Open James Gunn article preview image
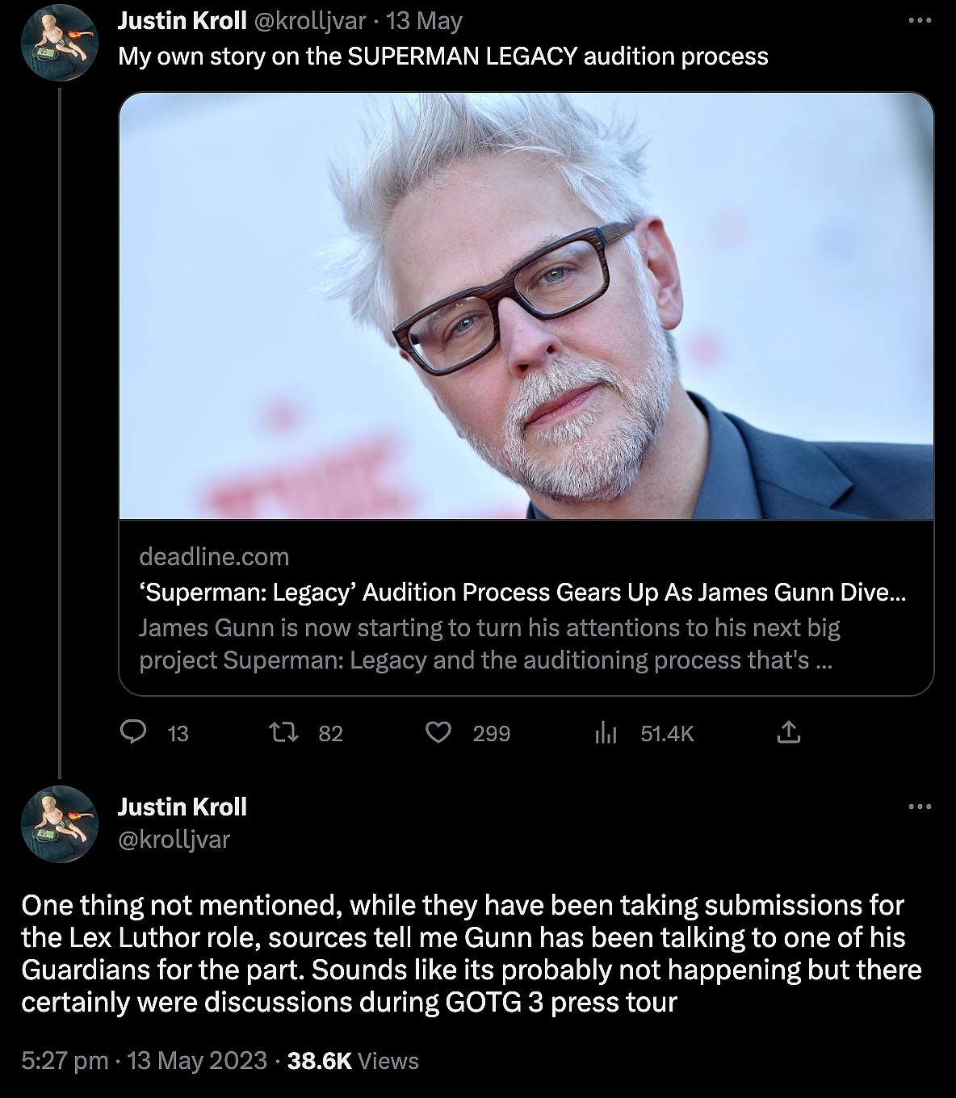 [x=526, y=305]
